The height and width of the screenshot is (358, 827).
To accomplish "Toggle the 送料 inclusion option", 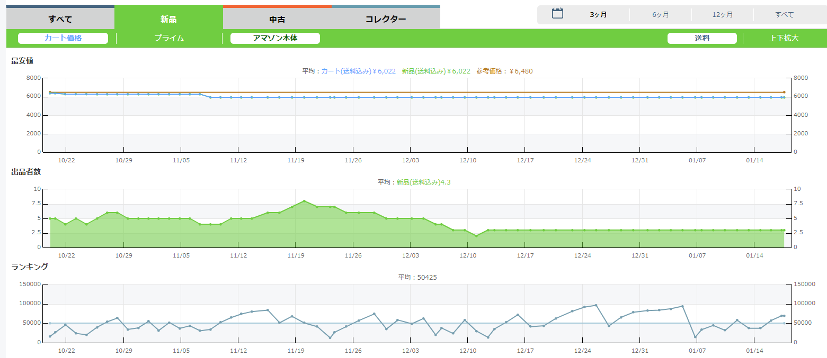I will [702, 38].
